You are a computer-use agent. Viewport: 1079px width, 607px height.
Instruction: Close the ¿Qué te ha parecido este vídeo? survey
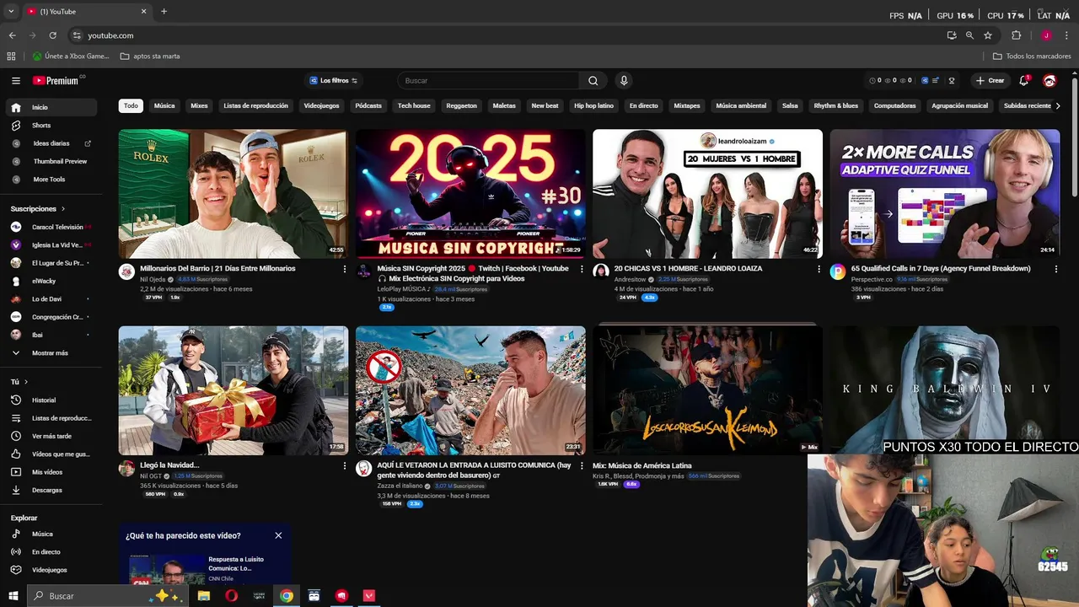click(x=278, y=535)
